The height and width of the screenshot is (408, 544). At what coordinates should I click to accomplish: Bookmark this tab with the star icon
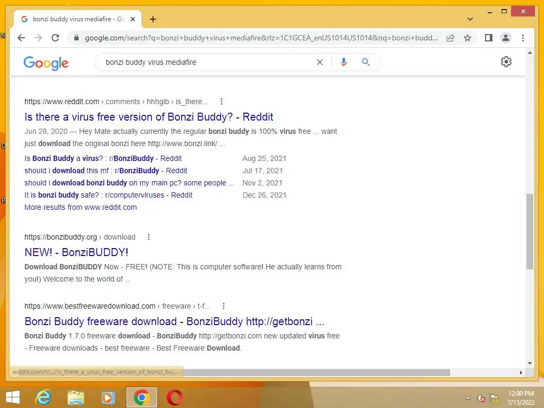(x=467, y=38)
